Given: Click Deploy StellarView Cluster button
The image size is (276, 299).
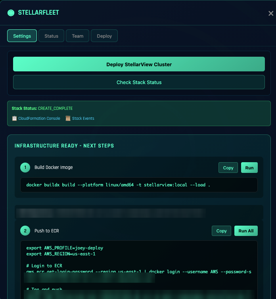Looking at the screenshot, I should (139, 64).
